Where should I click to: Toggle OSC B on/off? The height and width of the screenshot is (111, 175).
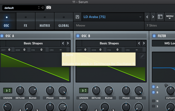pyautogui.click(x=78, y=36)
